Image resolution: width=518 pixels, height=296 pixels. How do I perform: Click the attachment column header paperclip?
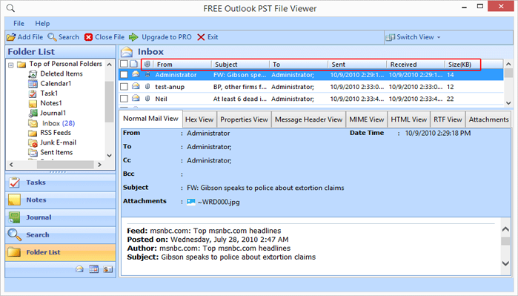pyautogui.click(x=147, y=64)
